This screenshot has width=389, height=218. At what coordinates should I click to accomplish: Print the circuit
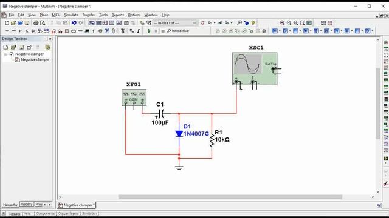(x=36, y=23)
